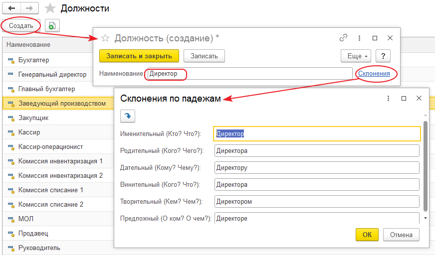Screen dimensions: 435x255
Task: Click the Наименование column header
Action: pyautogui.click(x=28, y=45)
